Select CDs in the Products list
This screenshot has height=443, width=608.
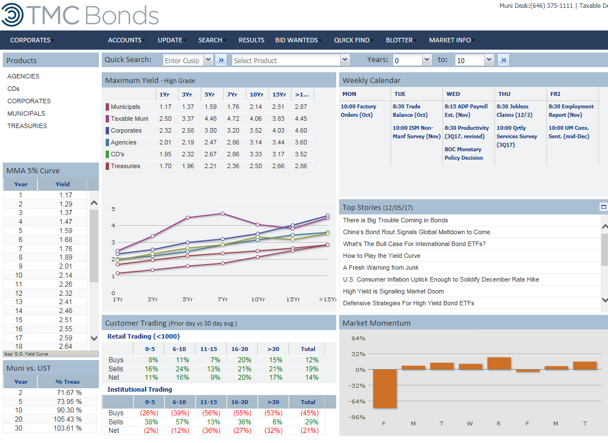pos(13,89)
